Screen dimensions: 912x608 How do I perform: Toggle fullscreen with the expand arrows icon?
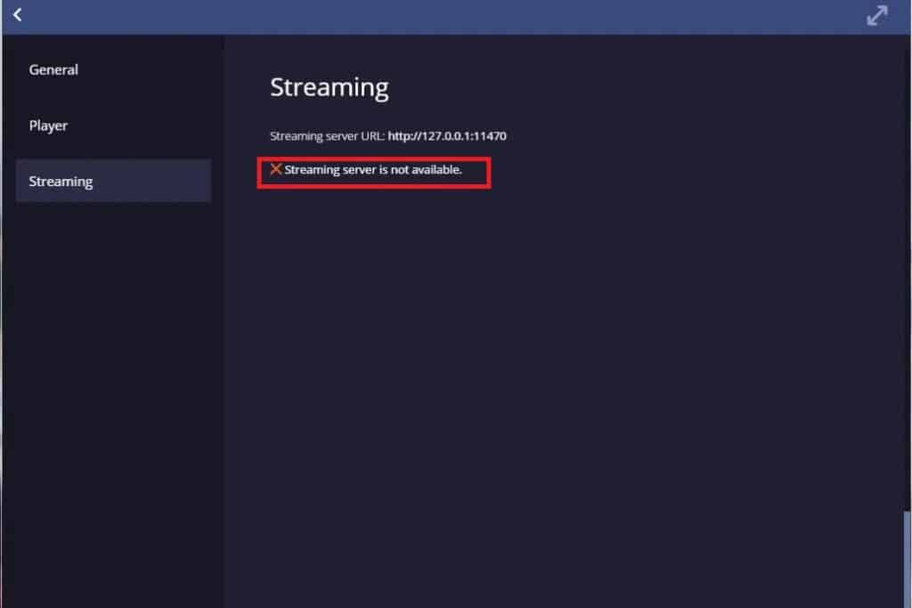click(x=876, y=16)
